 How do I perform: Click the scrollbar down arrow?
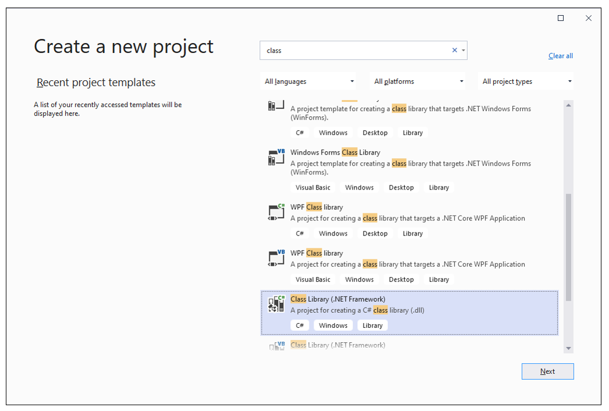(569, 349)
